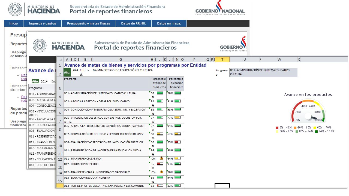Click the dark green 94% – 100% legend swatch
The image size is (349, 196).
(317, 131)
